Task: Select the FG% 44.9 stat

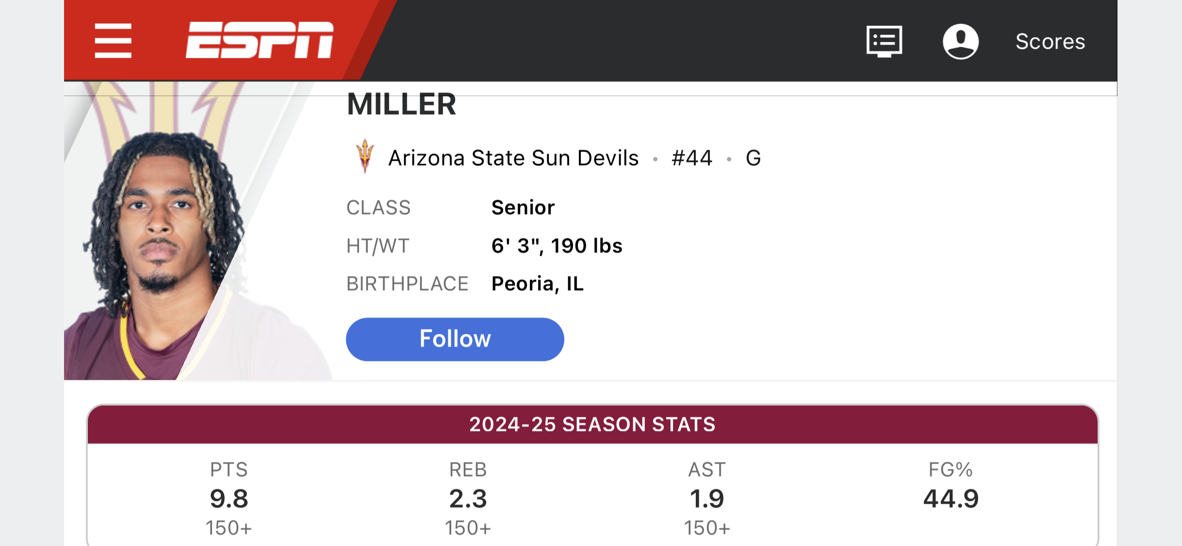Action: pos(951,498)
